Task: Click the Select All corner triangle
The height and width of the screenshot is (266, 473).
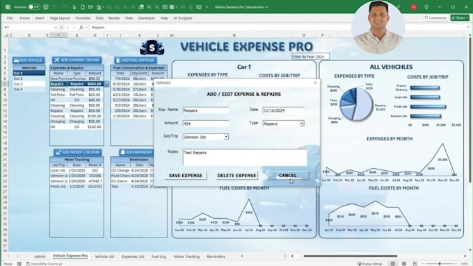Action: [x=6, y=35]
